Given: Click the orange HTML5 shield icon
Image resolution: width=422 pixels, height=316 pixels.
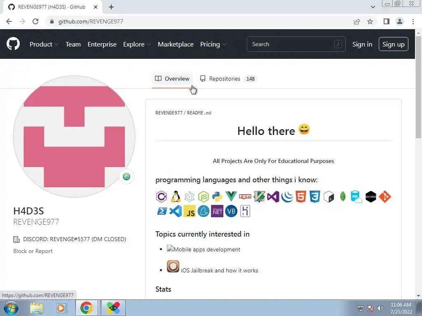Looking at the screenshot, I should [301, 196].
